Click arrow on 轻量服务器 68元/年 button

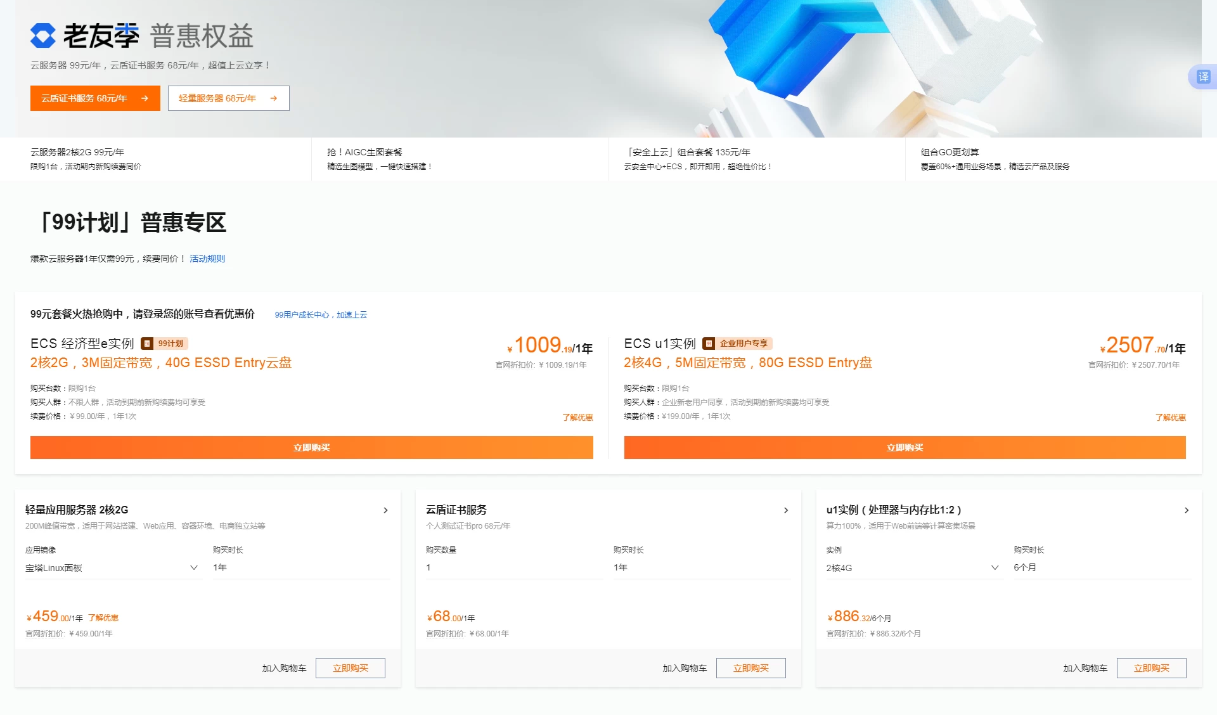pos(274,98)
